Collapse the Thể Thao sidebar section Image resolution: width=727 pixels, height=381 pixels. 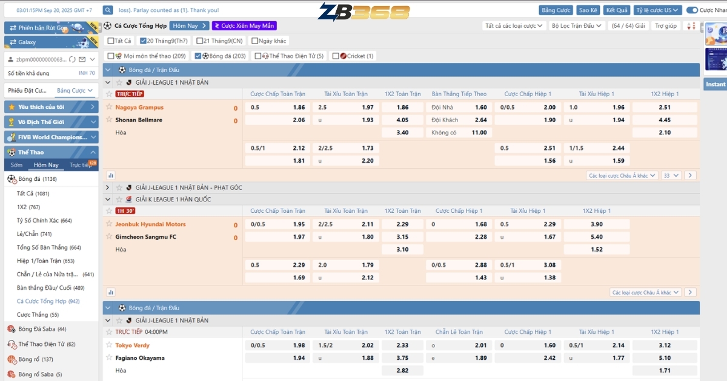coord(51,152)
